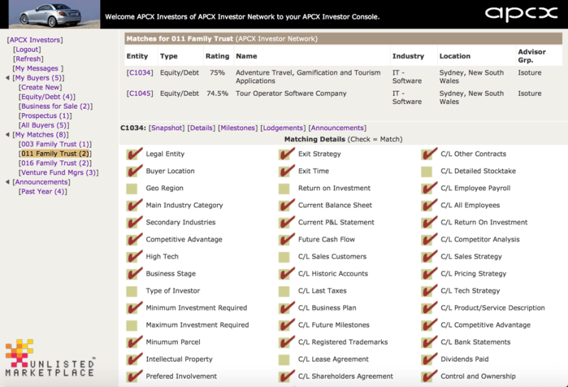Image resolution: width=568 pixels, height=387 pixels.
Task: Open entity link C1034
Action: point(140,73)
